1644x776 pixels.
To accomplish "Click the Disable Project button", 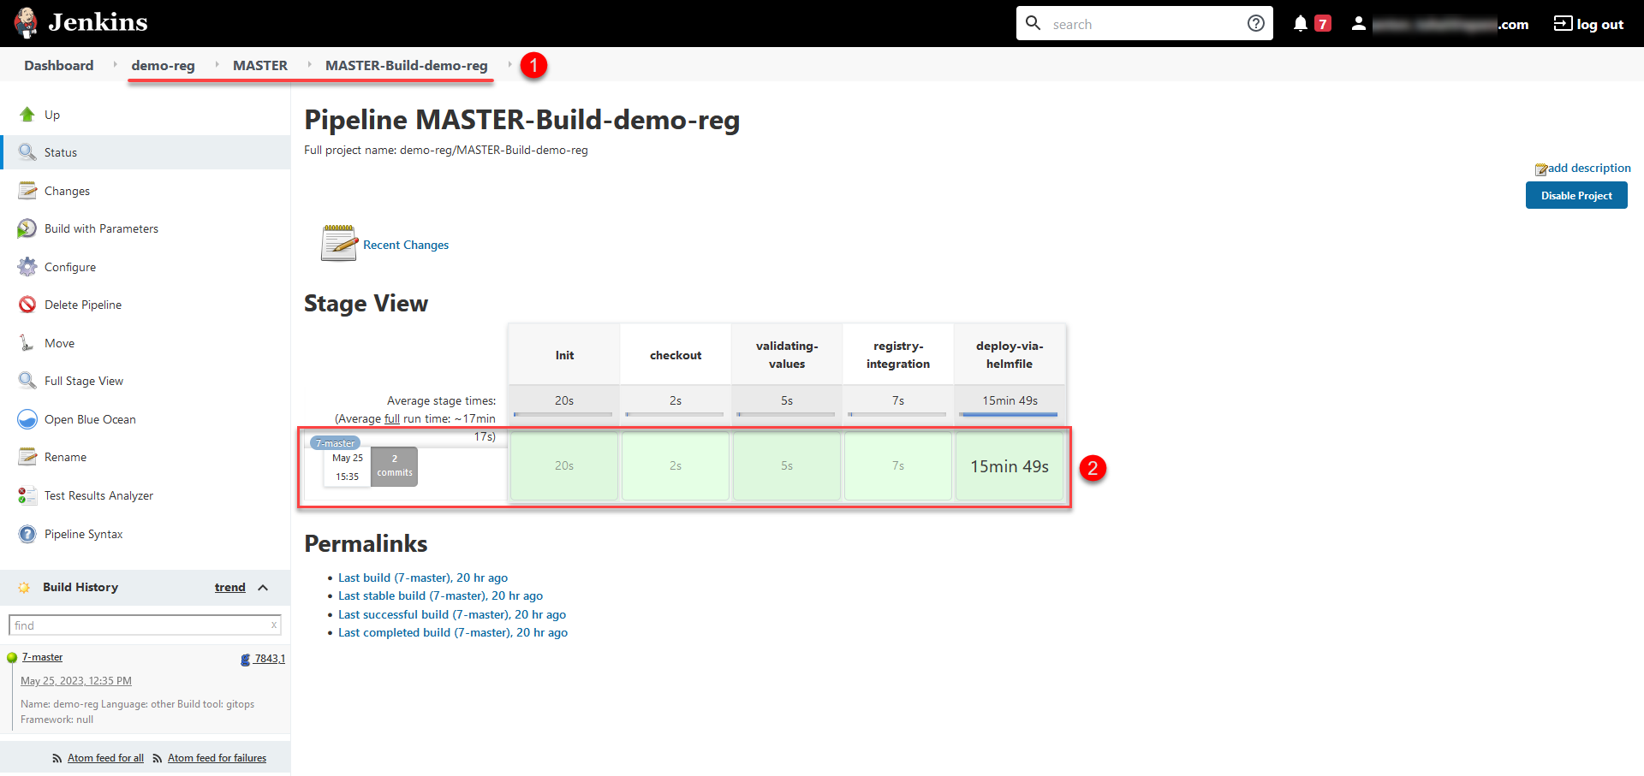I will pos(1576,195).
